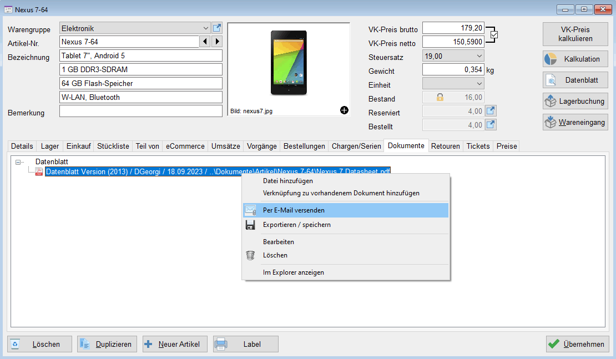
Task: Click the field 64 GB Flash-Speicher
Action: coord(140,83)
